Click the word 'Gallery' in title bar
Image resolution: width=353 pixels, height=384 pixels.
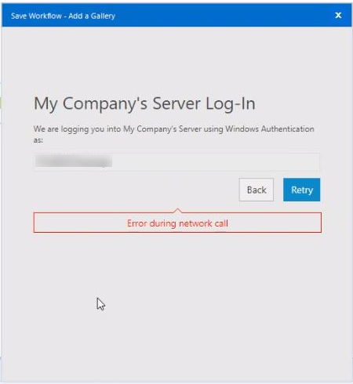pyautogui.click(x=103, y=16)
